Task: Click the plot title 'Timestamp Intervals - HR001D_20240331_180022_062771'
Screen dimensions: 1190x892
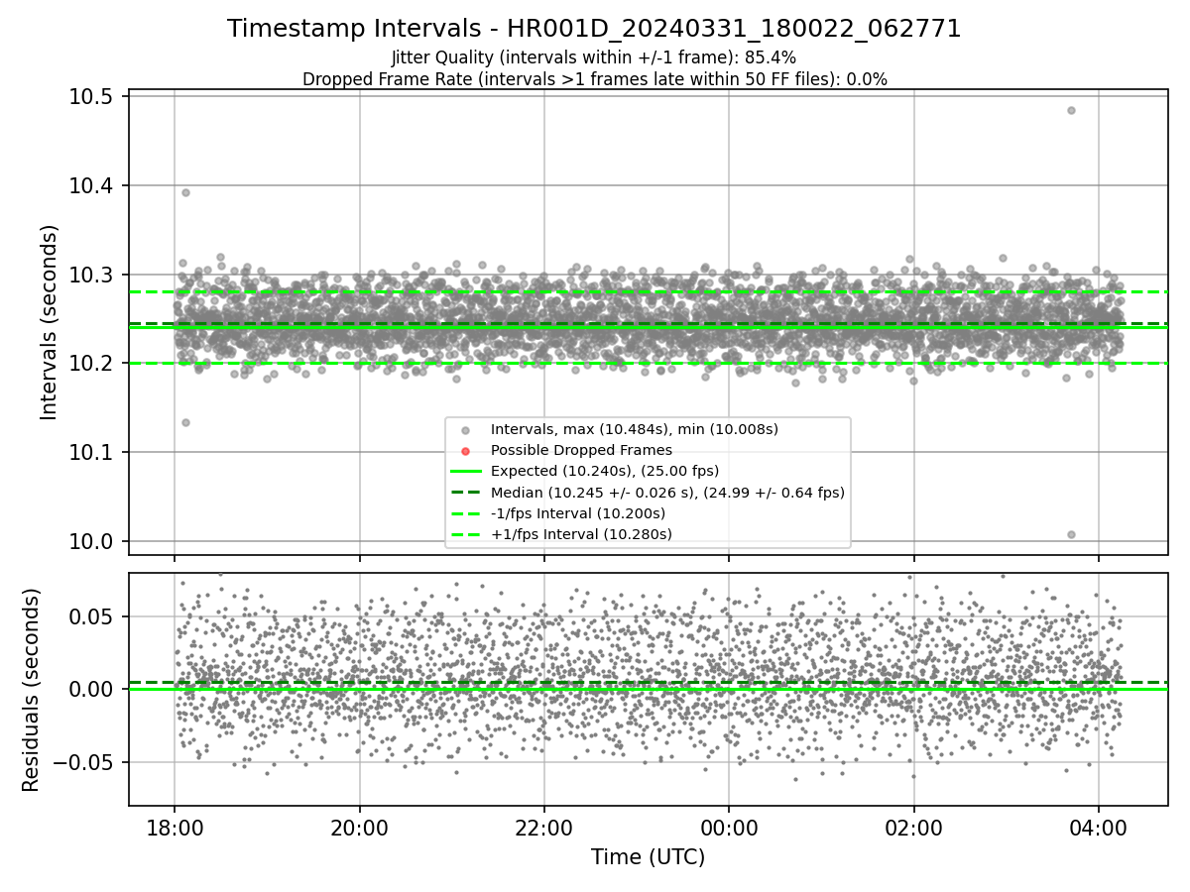Action: [x=594, y=29]
